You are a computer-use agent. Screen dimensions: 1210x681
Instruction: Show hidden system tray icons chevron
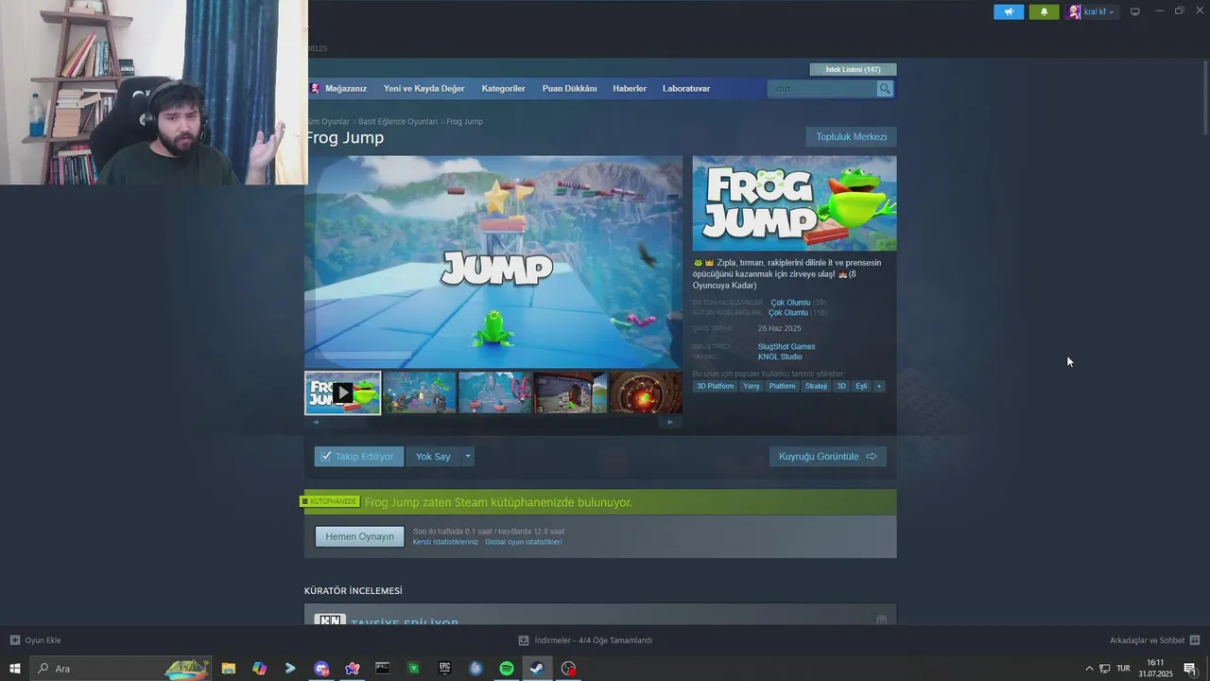(x=1089, y=669)
